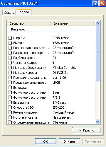This screenshot has width=106, height=147.
Task: Click the Значение column header
Action: pyautogui.click(x=73, y=23)
